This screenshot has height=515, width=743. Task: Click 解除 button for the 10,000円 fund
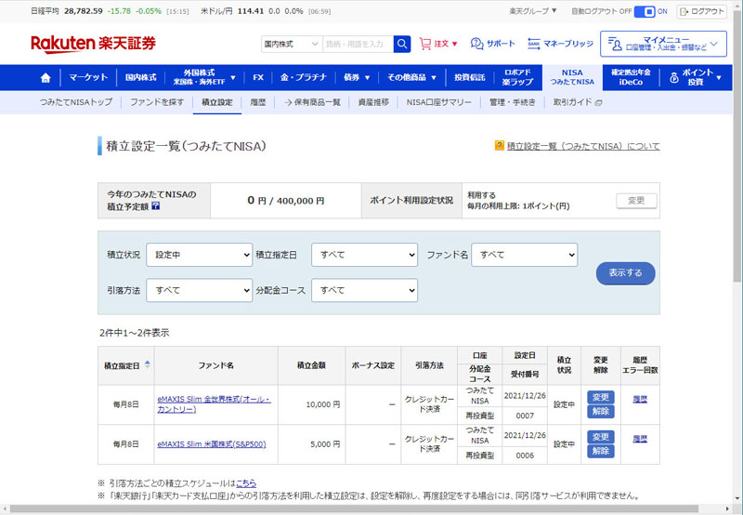coord(600,412)
